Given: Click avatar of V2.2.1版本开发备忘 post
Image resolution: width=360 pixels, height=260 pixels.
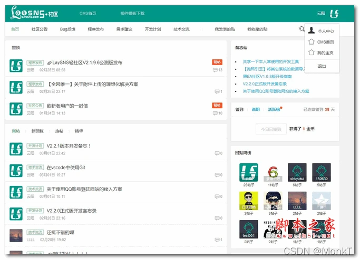Looking at the screenshot, I should [16, 149].
